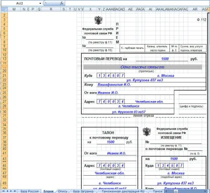Image resolution: width=210 pixels, height=193 pixels.
Task: Click the top-left emblem image
Action: pyautogui.click(x=98, y=20)
